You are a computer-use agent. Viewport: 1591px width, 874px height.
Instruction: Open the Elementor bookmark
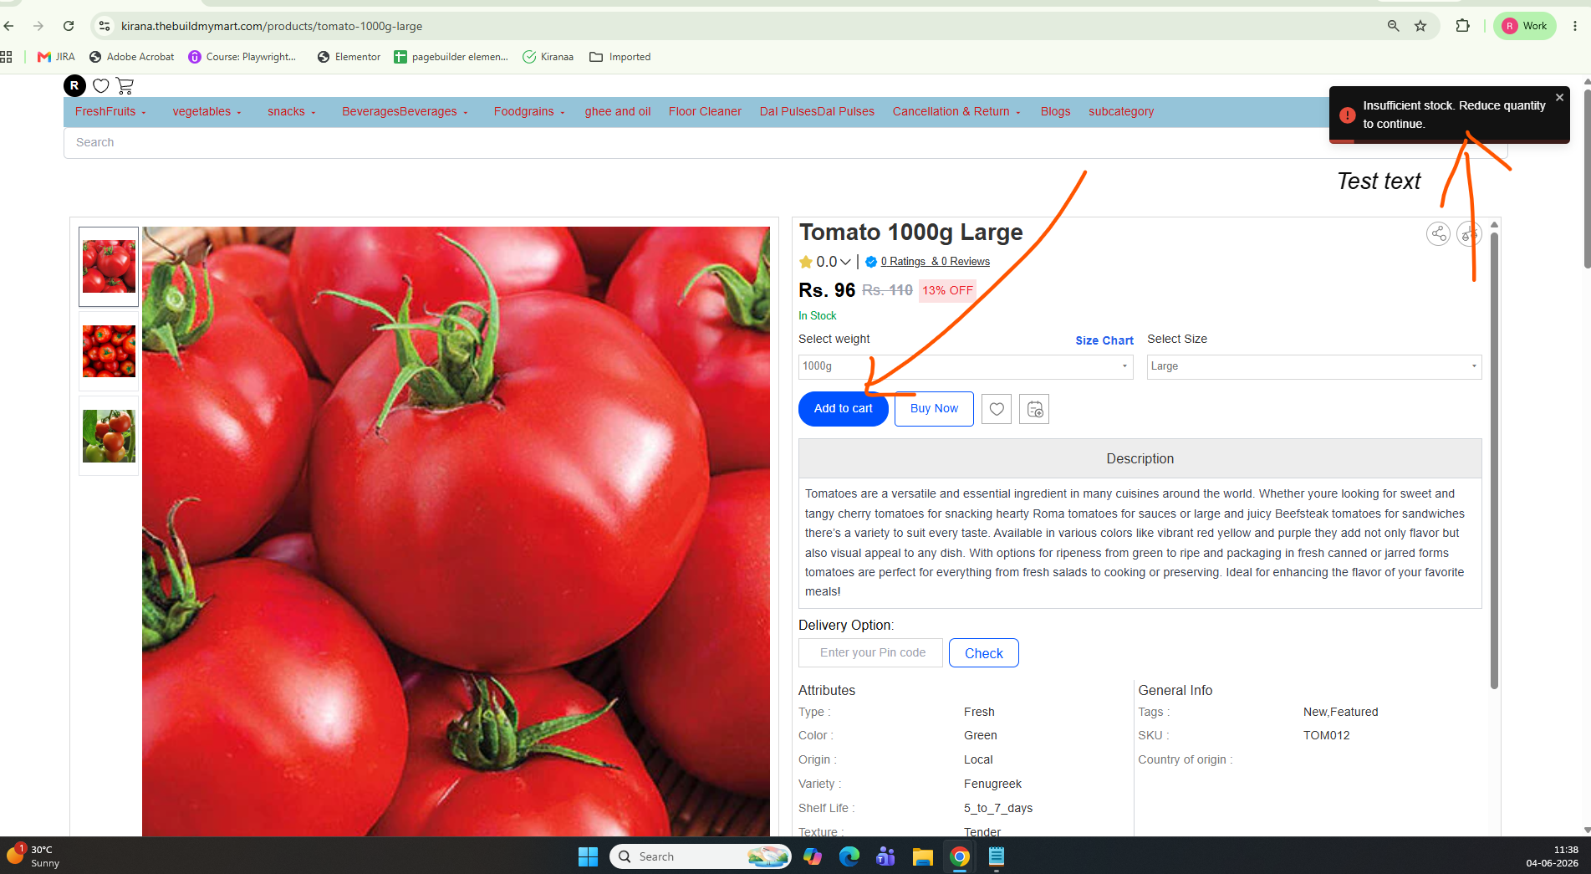349,57
